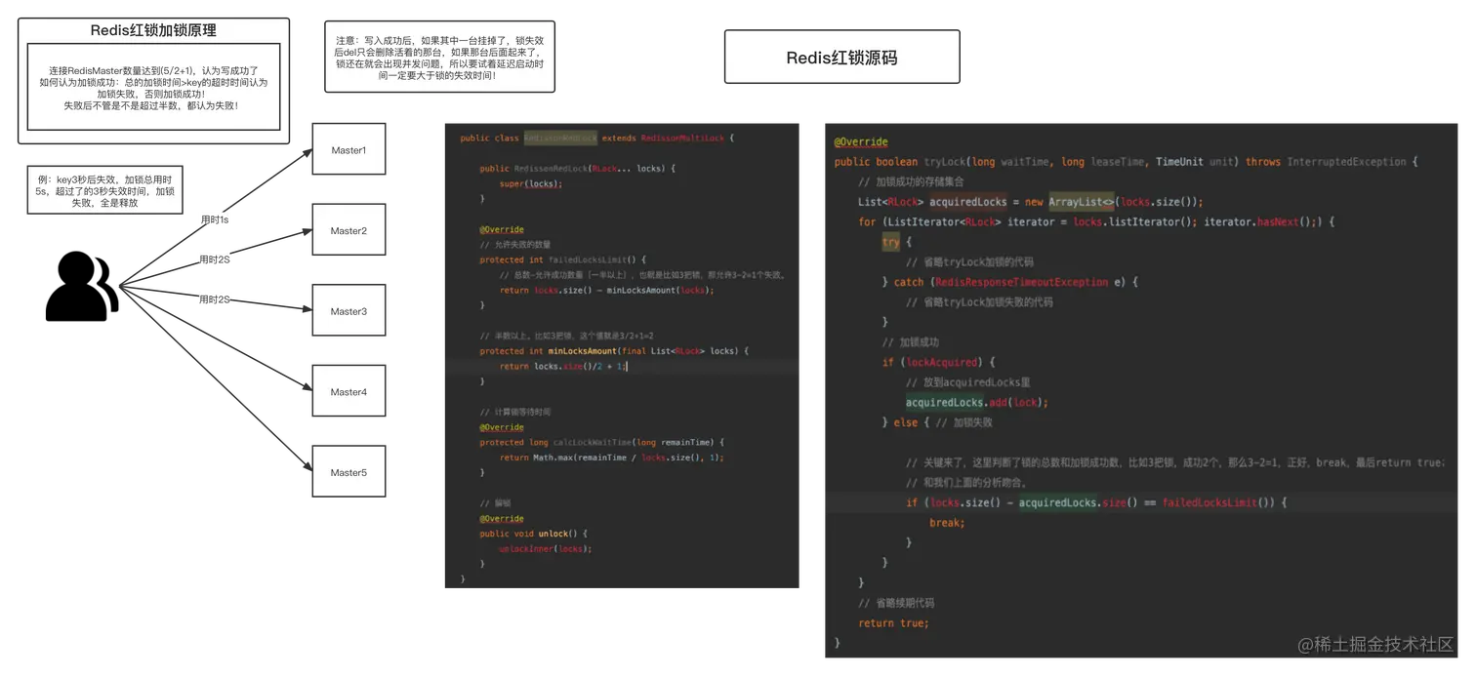Select the Master2 node box

pos(348,229)
